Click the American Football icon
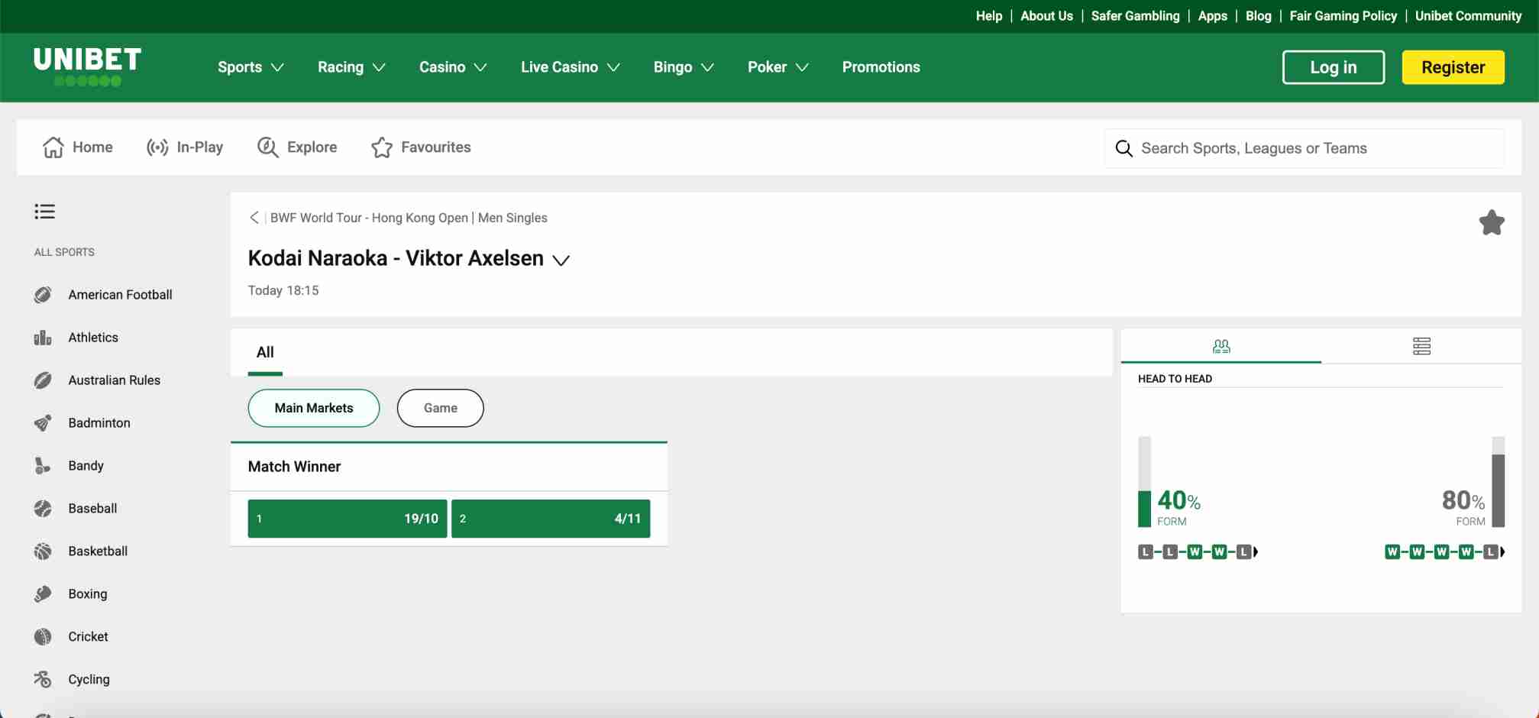This screenshot has width=1539, height=718. tap(43, 295)
